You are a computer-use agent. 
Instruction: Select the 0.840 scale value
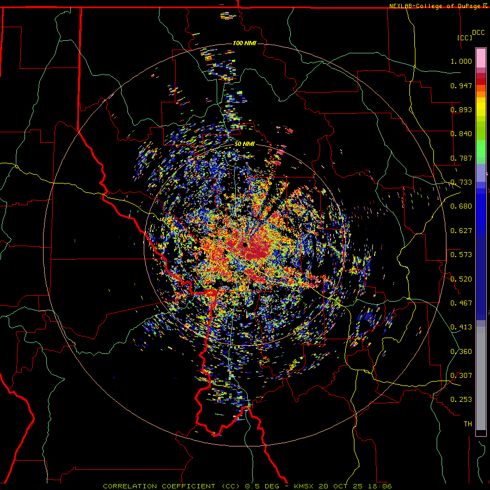461,134
